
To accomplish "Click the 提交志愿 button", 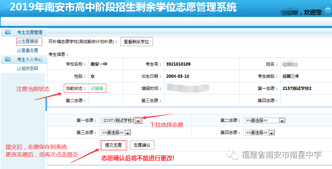I will click(114, 145).
